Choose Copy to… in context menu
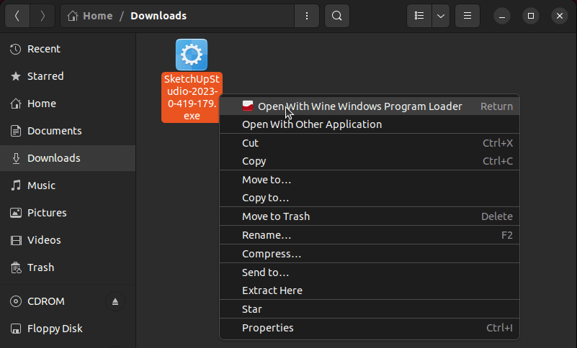The width and height of the screenshot is (577, 348). point(370,198)
